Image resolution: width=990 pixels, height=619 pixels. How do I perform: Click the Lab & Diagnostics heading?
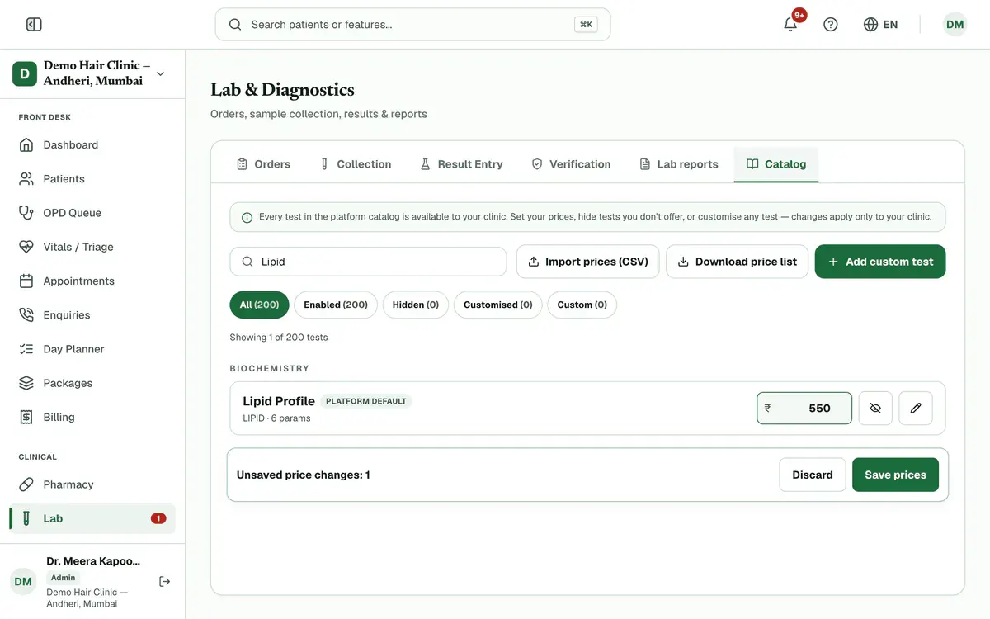coord(282,90)
